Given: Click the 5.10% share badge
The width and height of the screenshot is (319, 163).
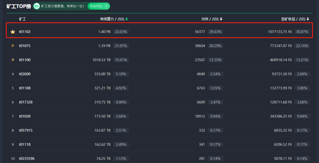Looking at the screenshot, I should pos(121,74).
